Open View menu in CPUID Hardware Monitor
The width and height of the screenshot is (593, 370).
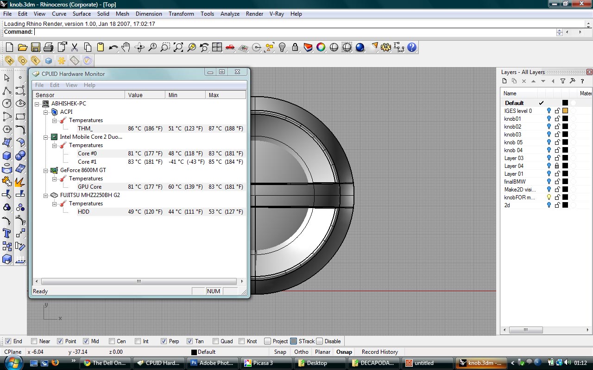(71, 85)
